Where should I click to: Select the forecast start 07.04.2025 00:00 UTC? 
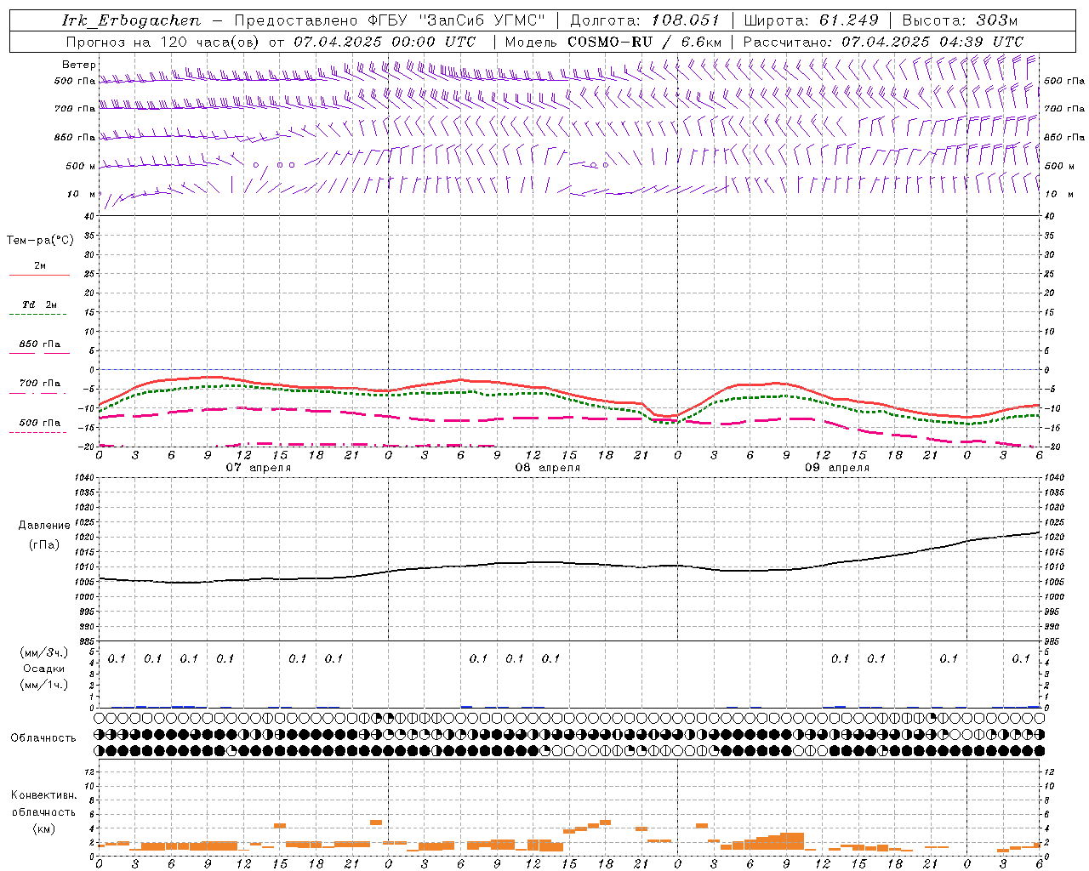385,42
